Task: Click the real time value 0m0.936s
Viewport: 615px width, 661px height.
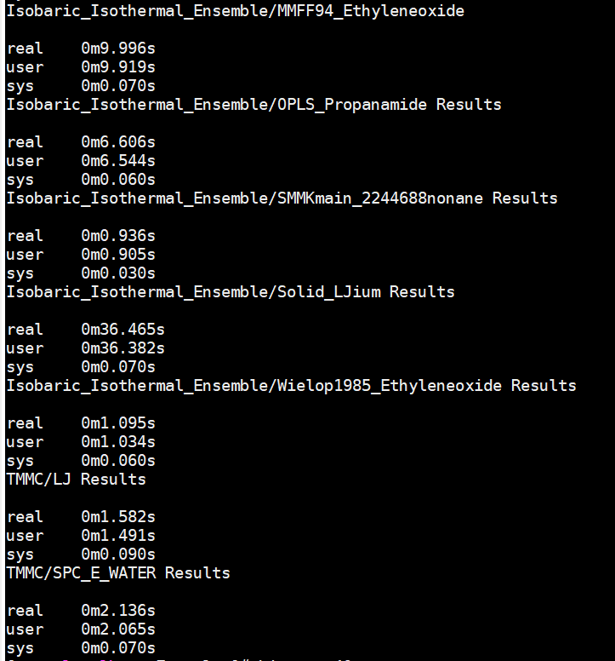Action: (118, 236)
